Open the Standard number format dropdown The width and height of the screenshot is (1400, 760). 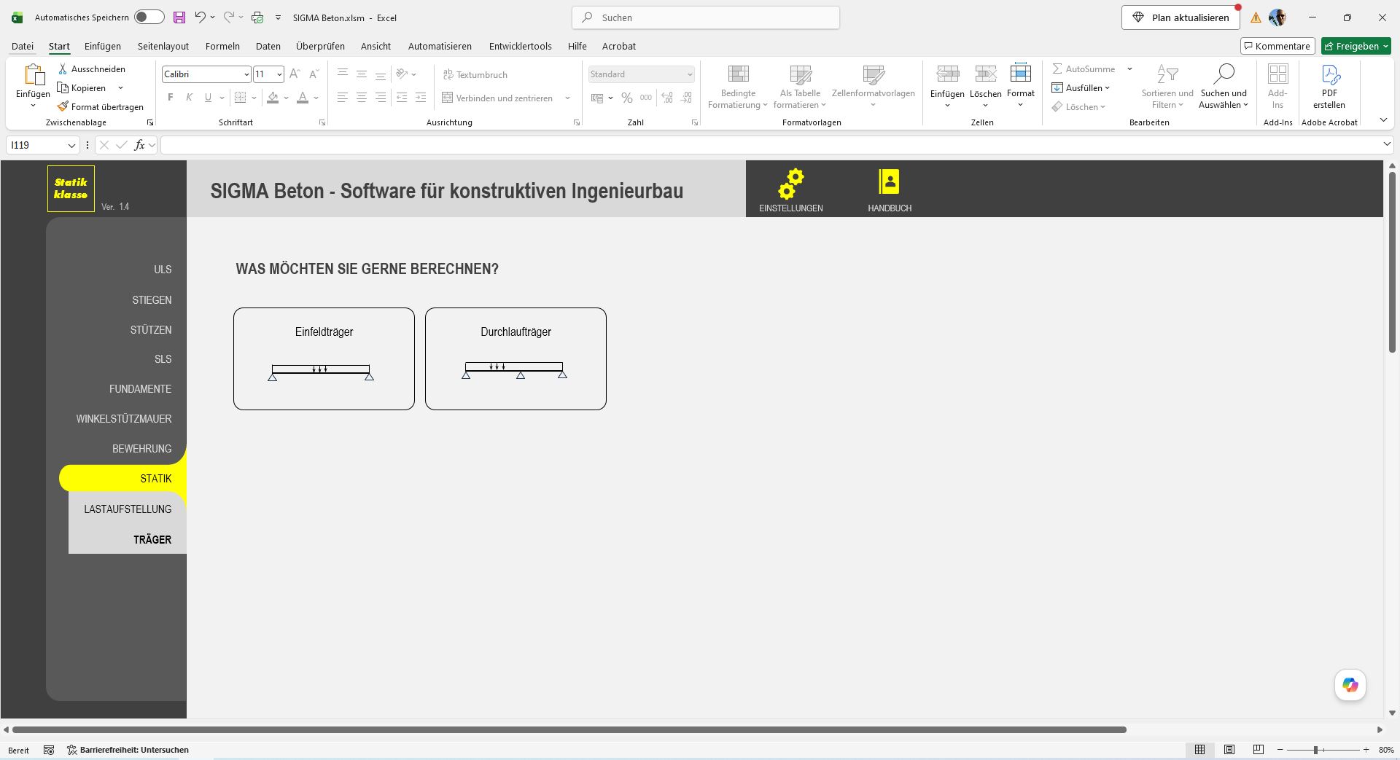(689, 74)
